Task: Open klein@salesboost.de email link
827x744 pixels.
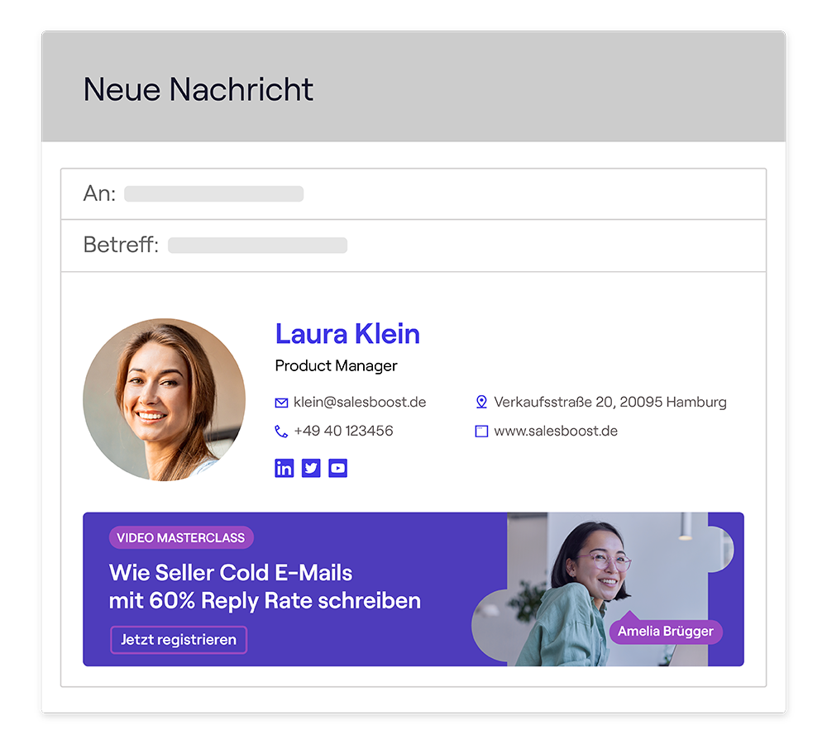Action: 360,403
